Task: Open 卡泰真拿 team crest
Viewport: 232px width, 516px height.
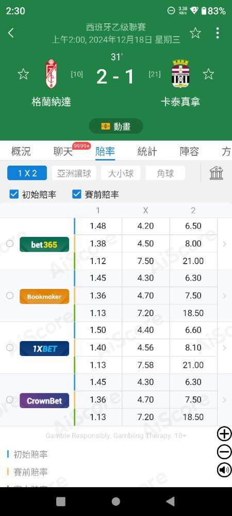Action: [x=180, y=74]
